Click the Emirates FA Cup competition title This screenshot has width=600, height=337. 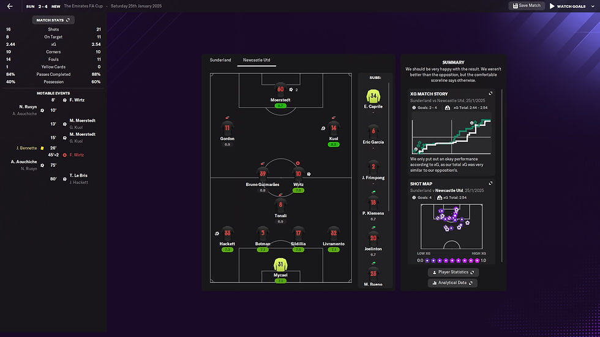tap(83, 6)
